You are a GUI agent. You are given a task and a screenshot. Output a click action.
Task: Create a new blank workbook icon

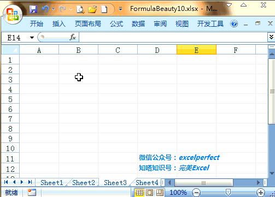coord(104,9)
